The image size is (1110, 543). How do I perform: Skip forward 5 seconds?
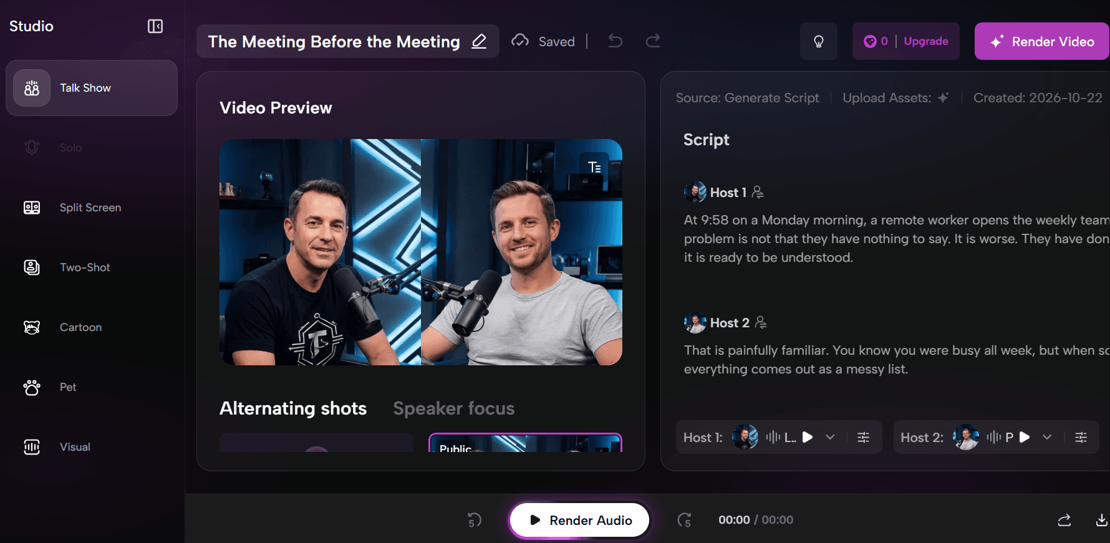pos(685,520)
